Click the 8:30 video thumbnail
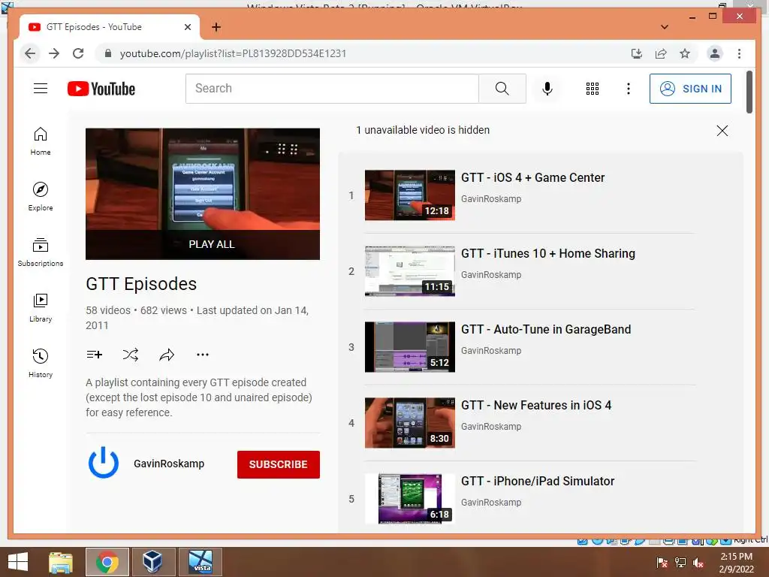The width and height of the screenshot is (769, 577). click(x=409, y=423)
